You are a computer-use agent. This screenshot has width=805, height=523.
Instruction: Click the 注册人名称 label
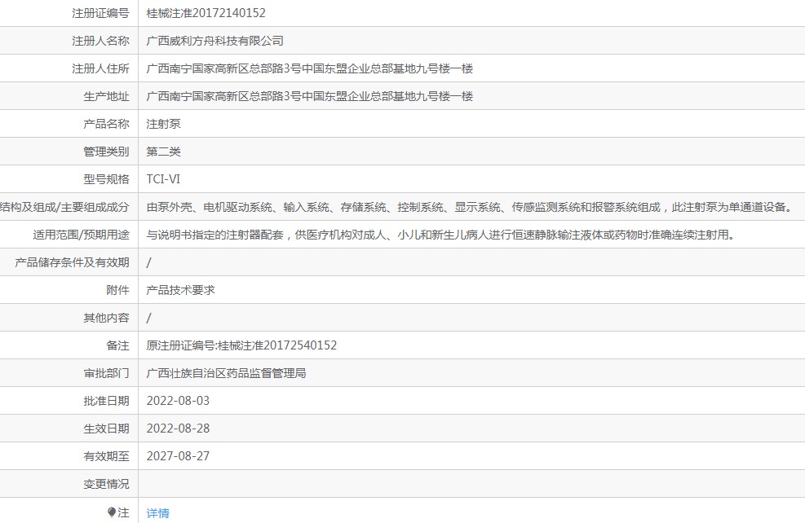(x=100, y=41)
